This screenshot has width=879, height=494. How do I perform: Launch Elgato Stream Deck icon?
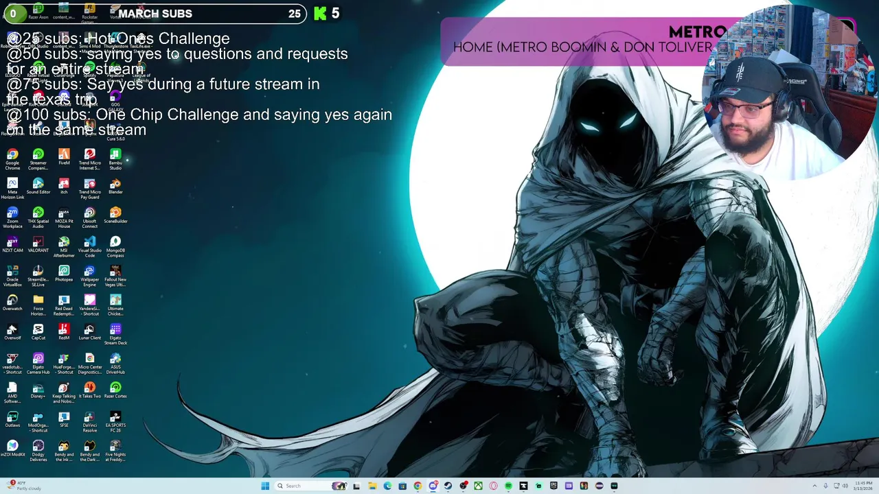coord(115,334)
